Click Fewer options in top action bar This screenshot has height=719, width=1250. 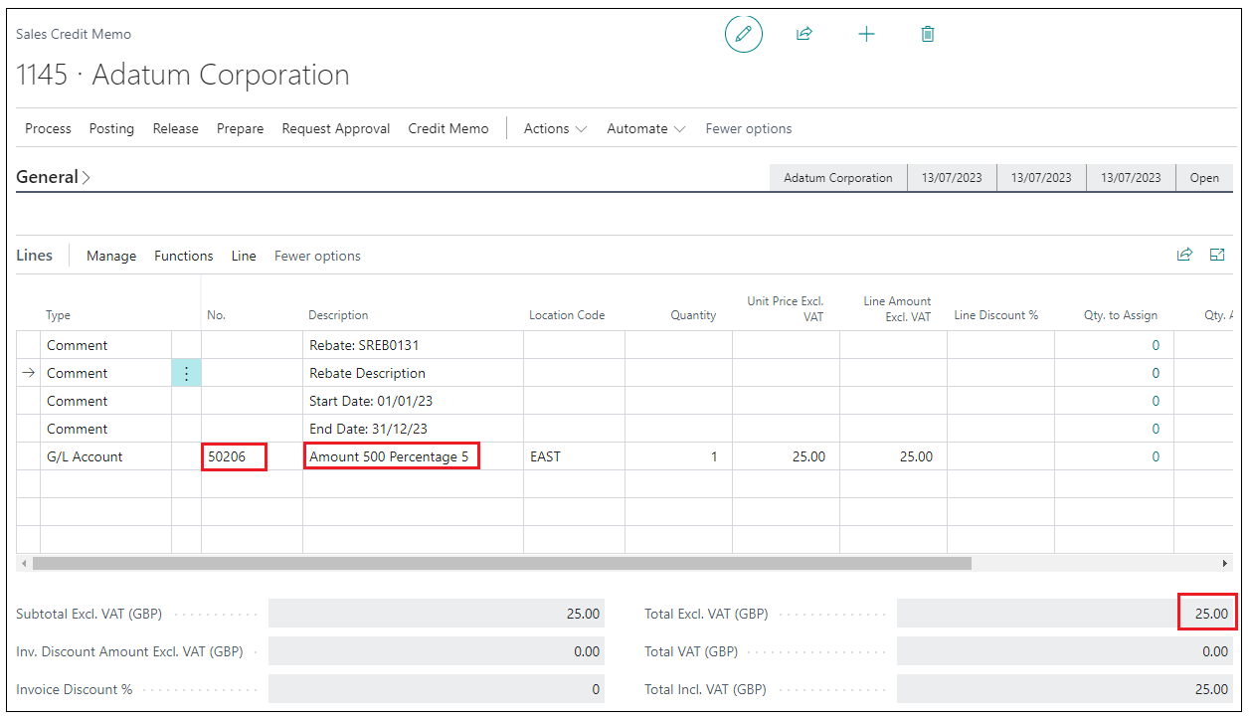748,128
